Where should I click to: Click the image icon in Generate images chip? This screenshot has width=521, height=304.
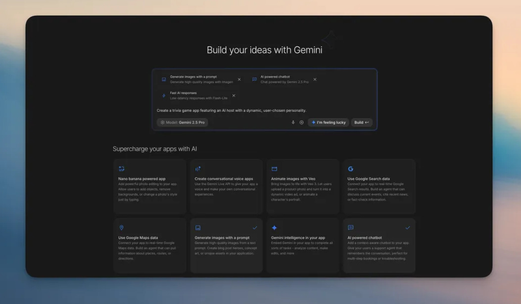pyautogui.click(x=164, y=79)
